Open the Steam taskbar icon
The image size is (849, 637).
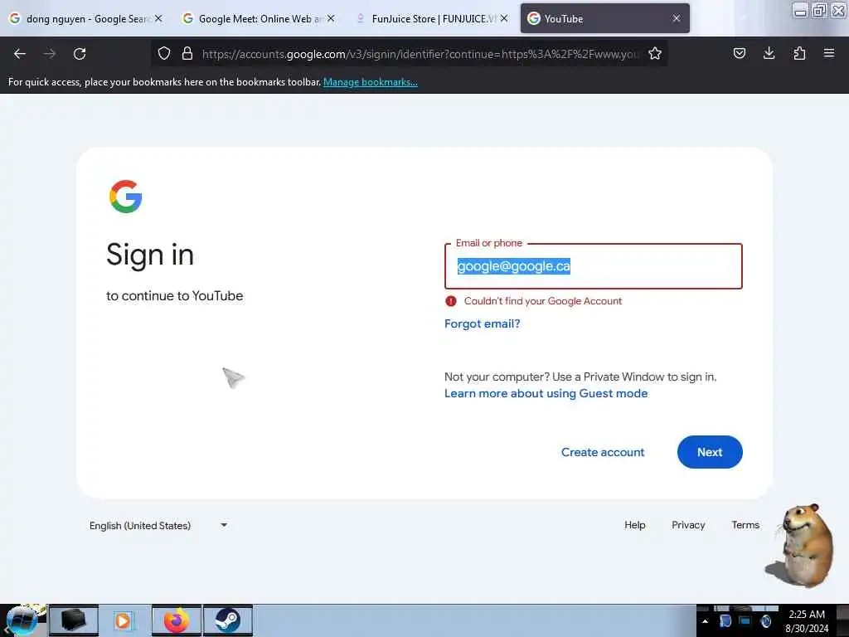coord(227,620)
